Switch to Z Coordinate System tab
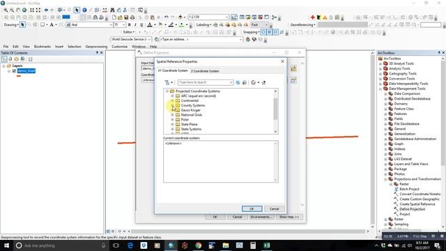Screen dimensions: 446x251 click(x=205, y=71)
